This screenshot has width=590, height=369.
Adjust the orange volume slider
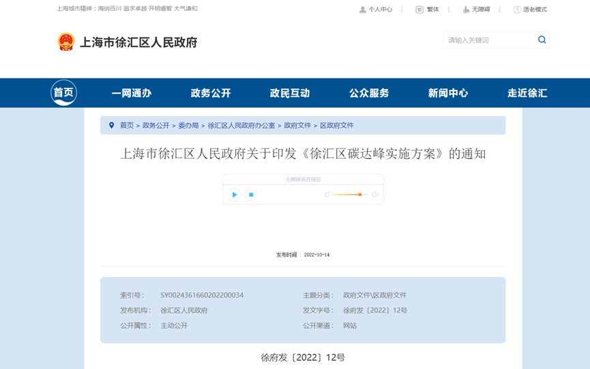click(351, 195)
